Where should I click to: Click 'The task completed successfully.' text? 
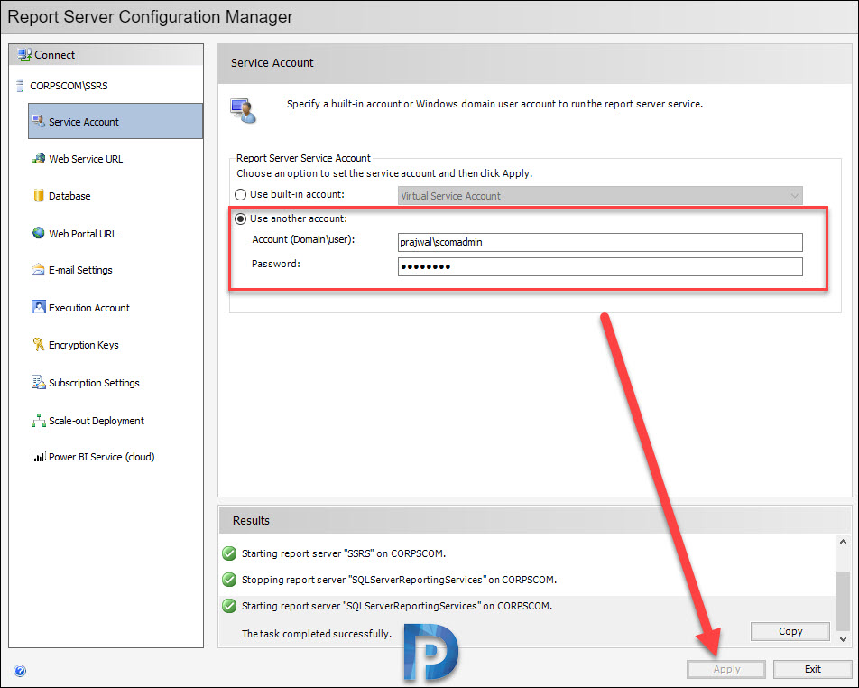click(x=317, y=634)
